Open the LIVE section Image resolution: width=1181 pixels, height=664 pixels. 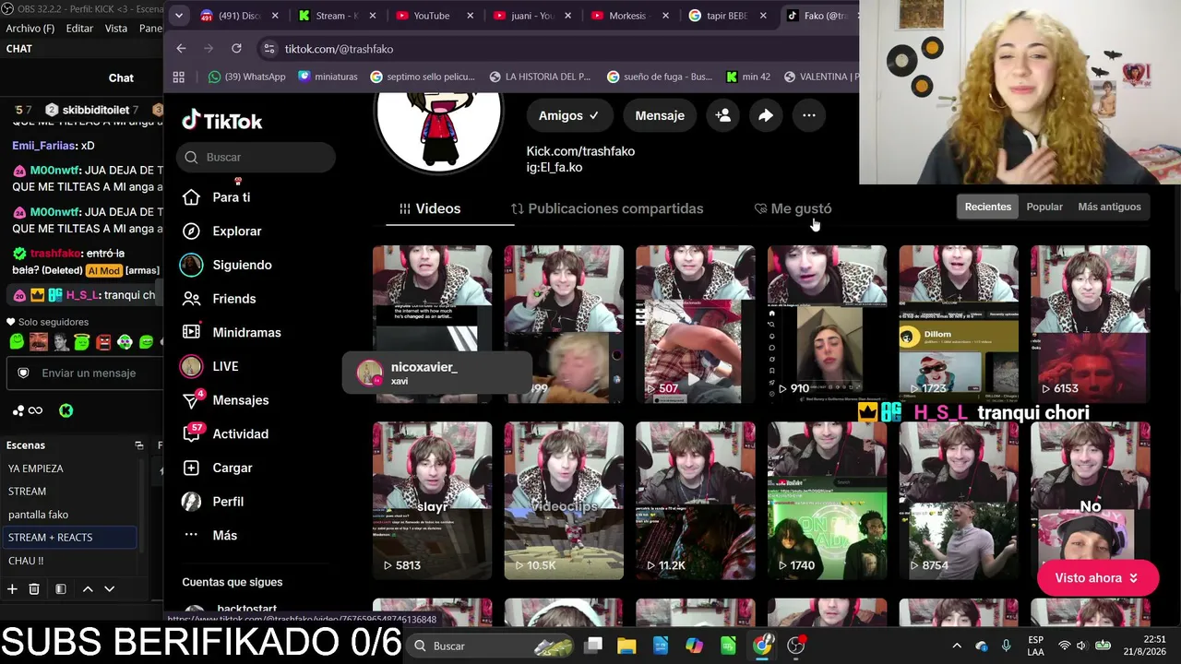point(210,367)
